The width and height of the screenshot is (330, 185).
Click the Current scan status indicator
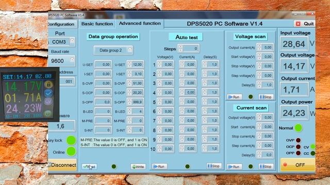click(x=251, y=166)
